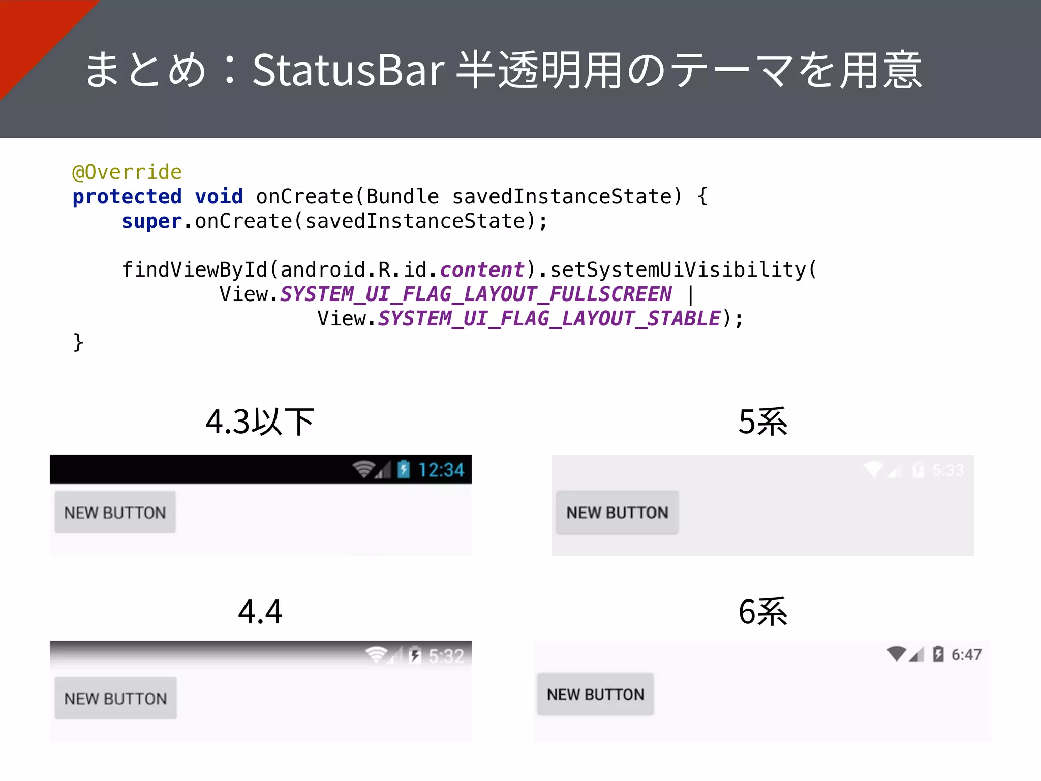Click the signal strength icon in 6系 status bar
This screenshot has height=781, width=1041.
click(x=916, y=654)
